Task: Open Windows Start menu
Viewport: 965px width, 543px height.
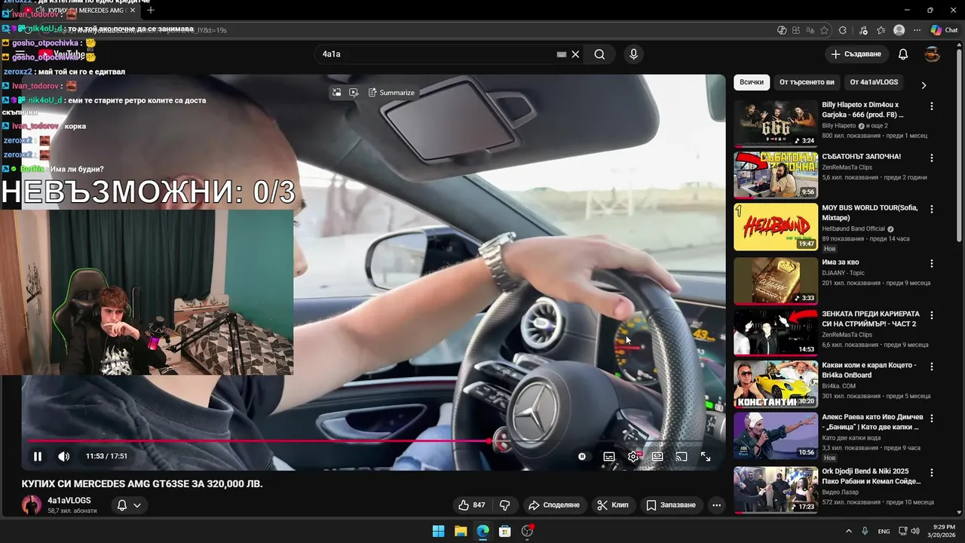Action: 438,531
